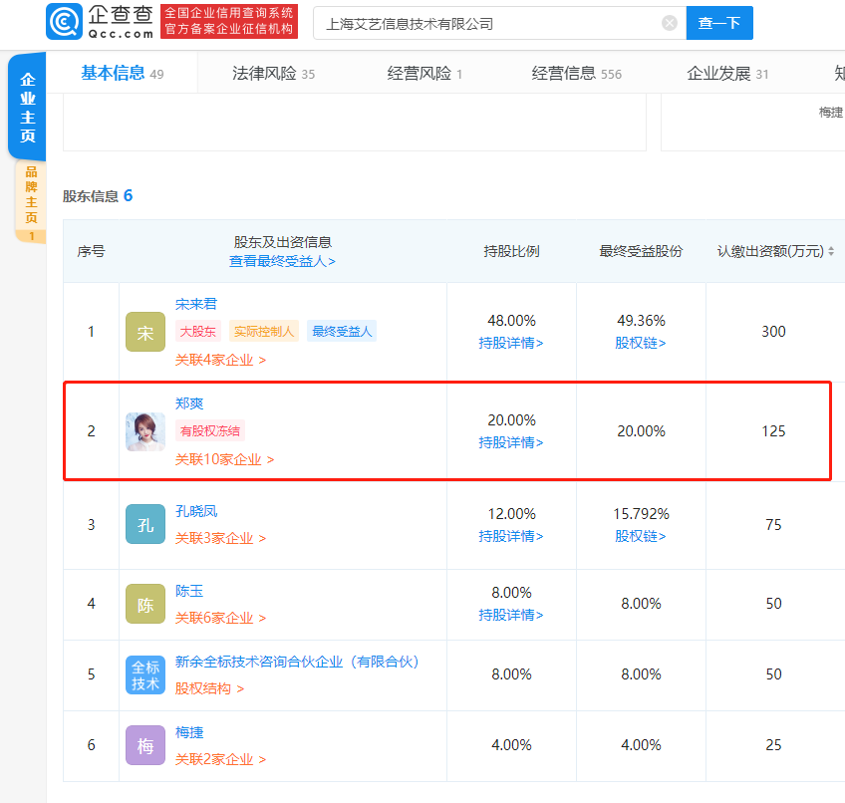This screenshot has width=845, height=803.
Task: Click the red 企业征信机构 badge
Action: 228,21
